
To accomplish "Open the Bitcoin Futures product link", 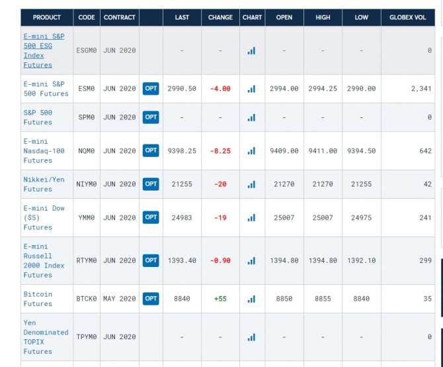I will tap(38, 299).
